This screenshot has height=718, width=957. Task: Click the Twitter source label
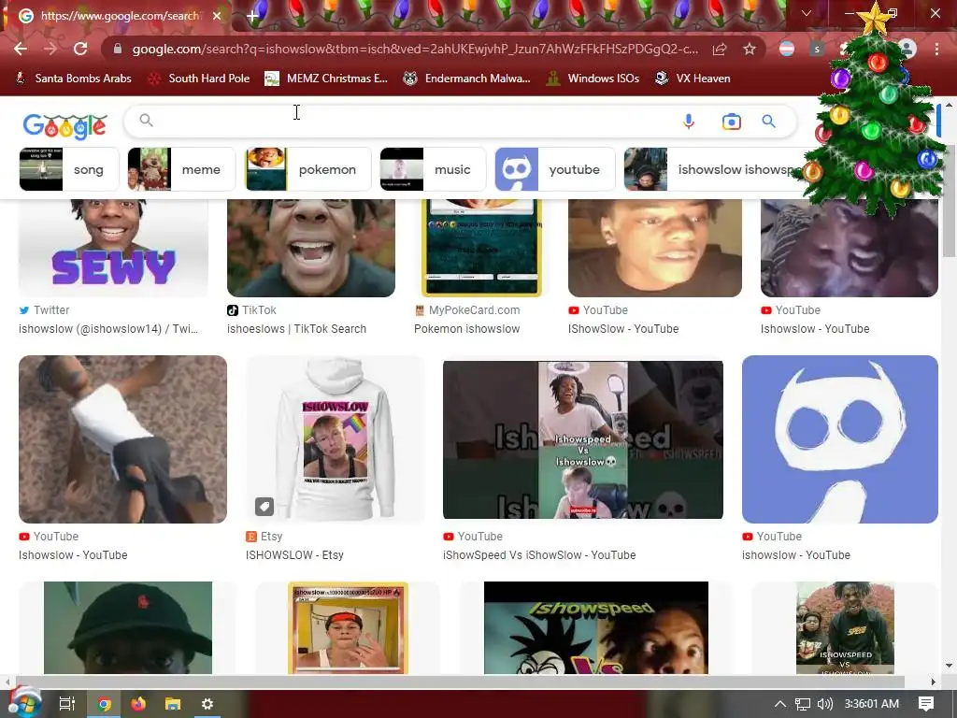[x=51, y=310]
